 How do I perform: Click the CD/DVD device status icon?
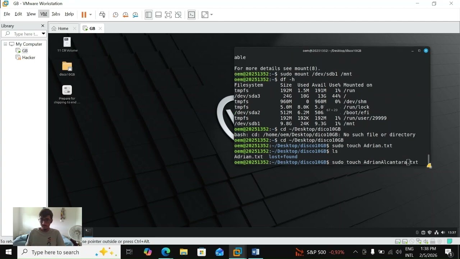(411, 241)
